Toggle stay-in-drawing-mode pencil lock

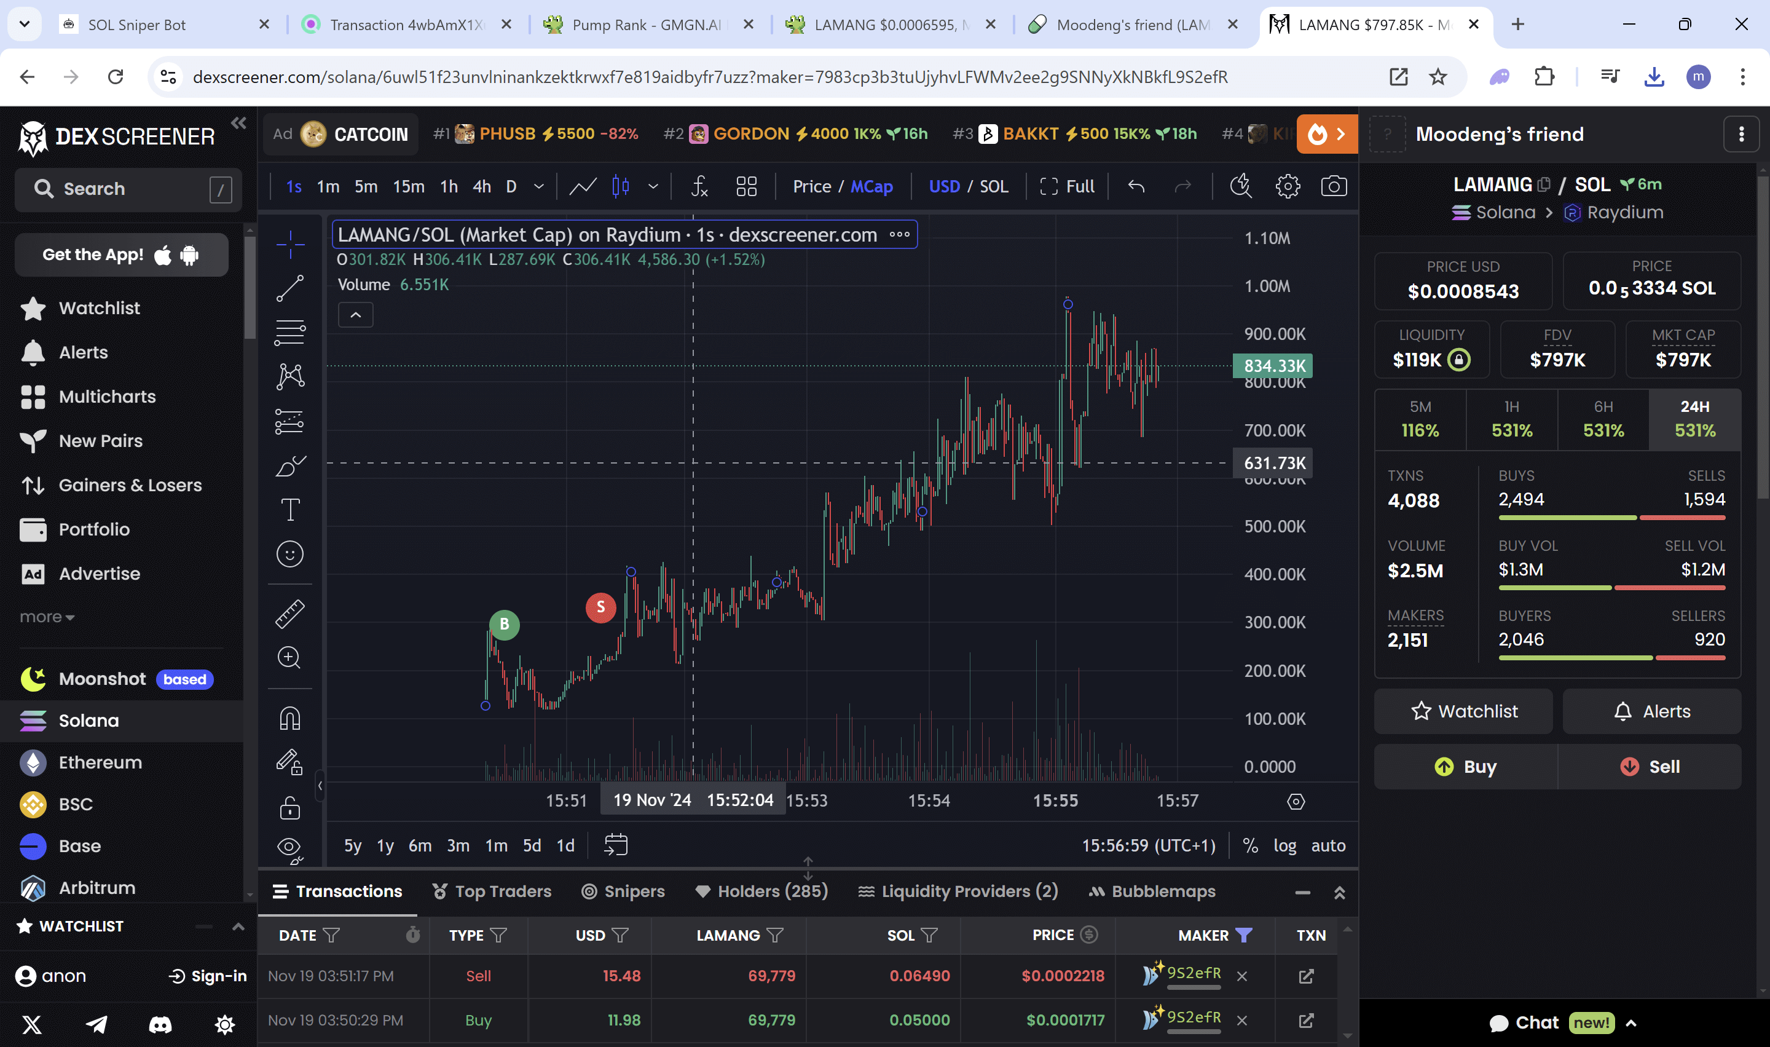(x=290, y=763)
